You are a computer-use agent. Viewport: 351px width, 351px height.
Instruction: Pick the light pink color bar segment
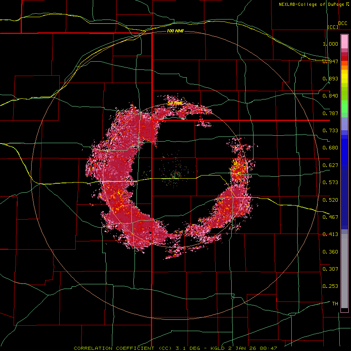[x=344, y=41]
